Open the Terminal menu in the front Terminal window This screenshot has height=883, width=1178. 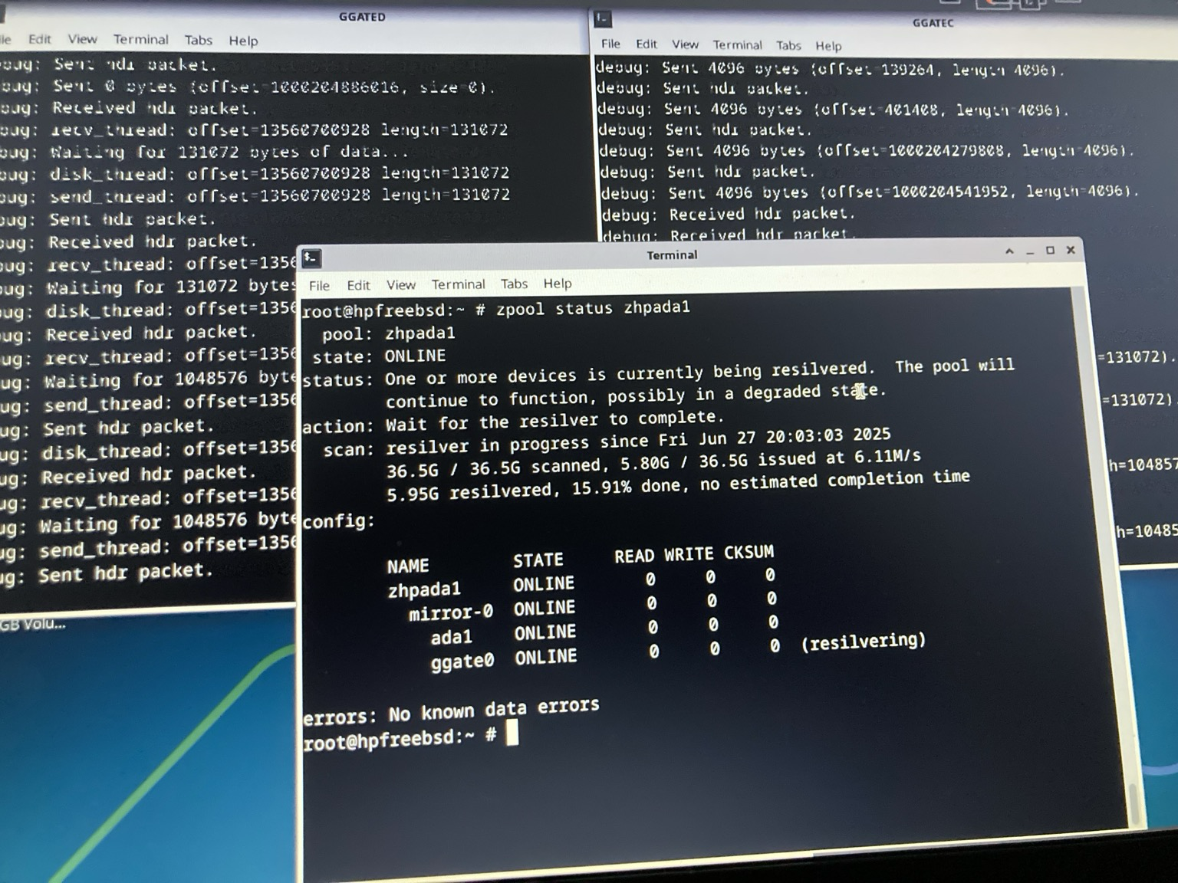[x=458, y=284]
